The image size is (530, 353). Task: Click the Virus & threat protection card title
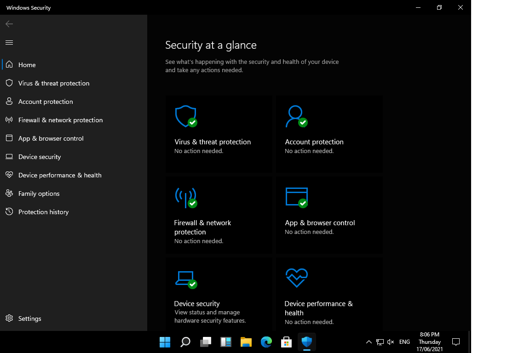213,142
